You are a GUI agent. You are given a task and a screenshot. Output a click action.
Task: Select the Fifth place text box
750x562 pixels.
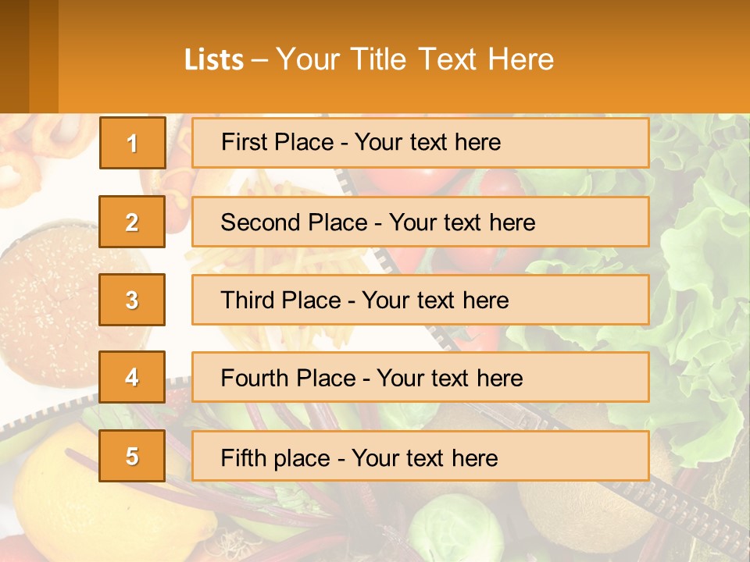[420, 457]
